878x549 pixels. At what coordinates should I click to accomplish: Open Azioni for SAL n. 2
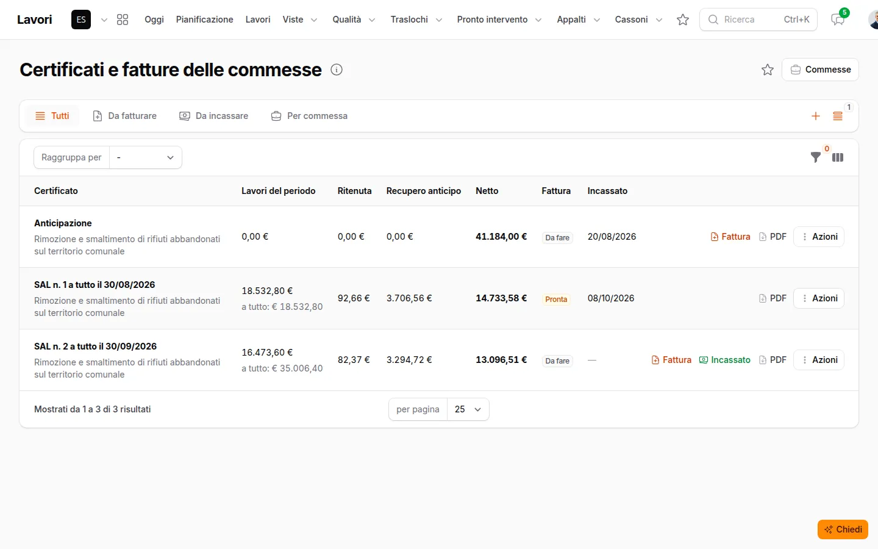[819, 360]
